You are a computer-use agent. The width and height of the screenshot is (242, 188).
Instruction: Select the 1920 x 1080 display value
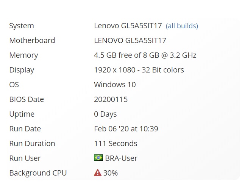tap(139, 70)
